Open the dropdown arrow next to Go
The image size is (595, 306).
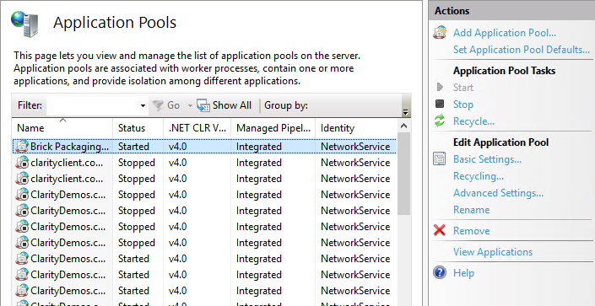tap(190, 105)
